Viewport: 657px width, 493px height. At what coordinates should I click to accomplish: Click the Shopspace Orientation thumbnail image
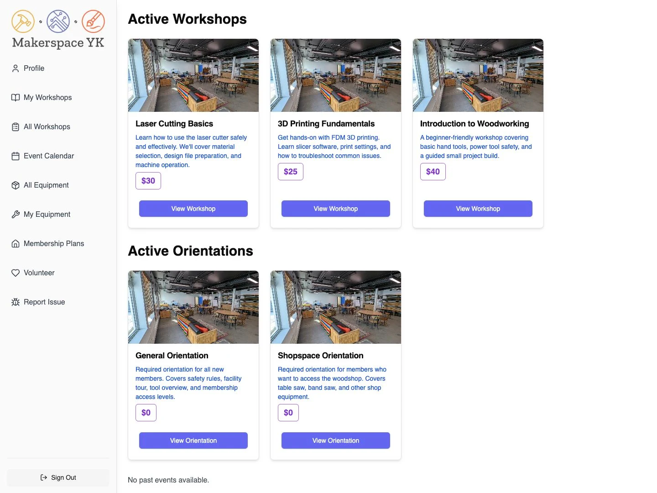click(336, 307)
